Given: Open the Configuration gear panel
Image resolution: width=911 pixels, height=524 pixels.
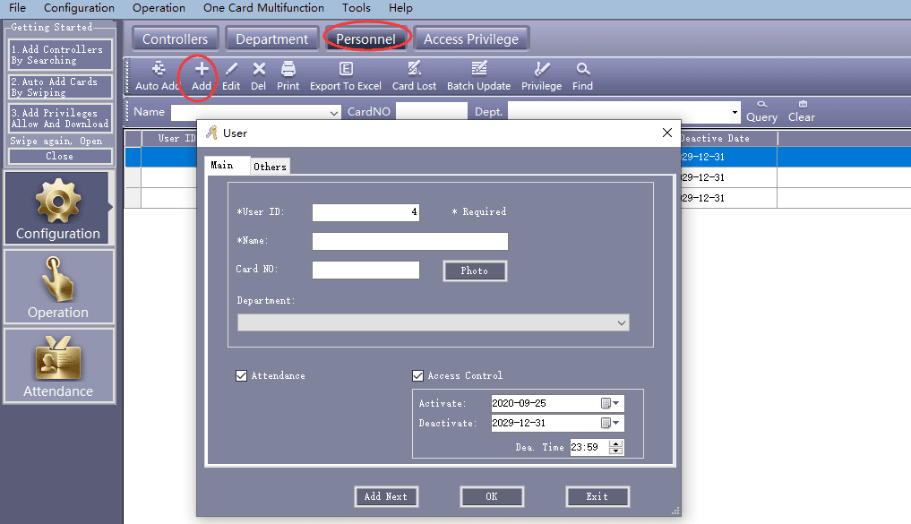Looking at the screenshot, I should 57,208.
